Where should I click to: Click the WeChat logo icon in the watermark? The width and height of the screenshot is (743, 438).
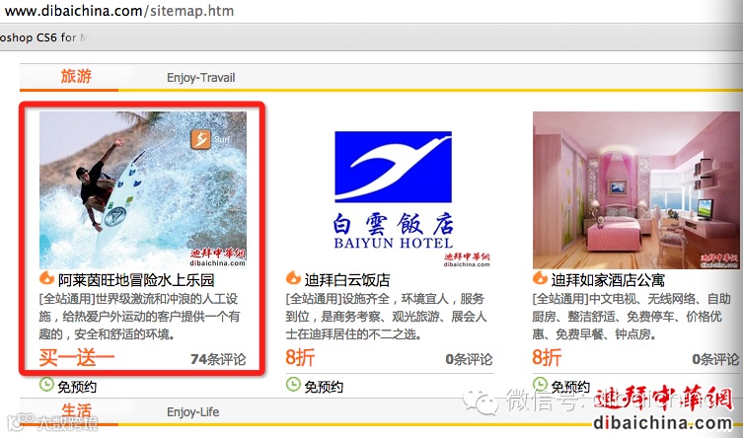click(x=480, y=402)
